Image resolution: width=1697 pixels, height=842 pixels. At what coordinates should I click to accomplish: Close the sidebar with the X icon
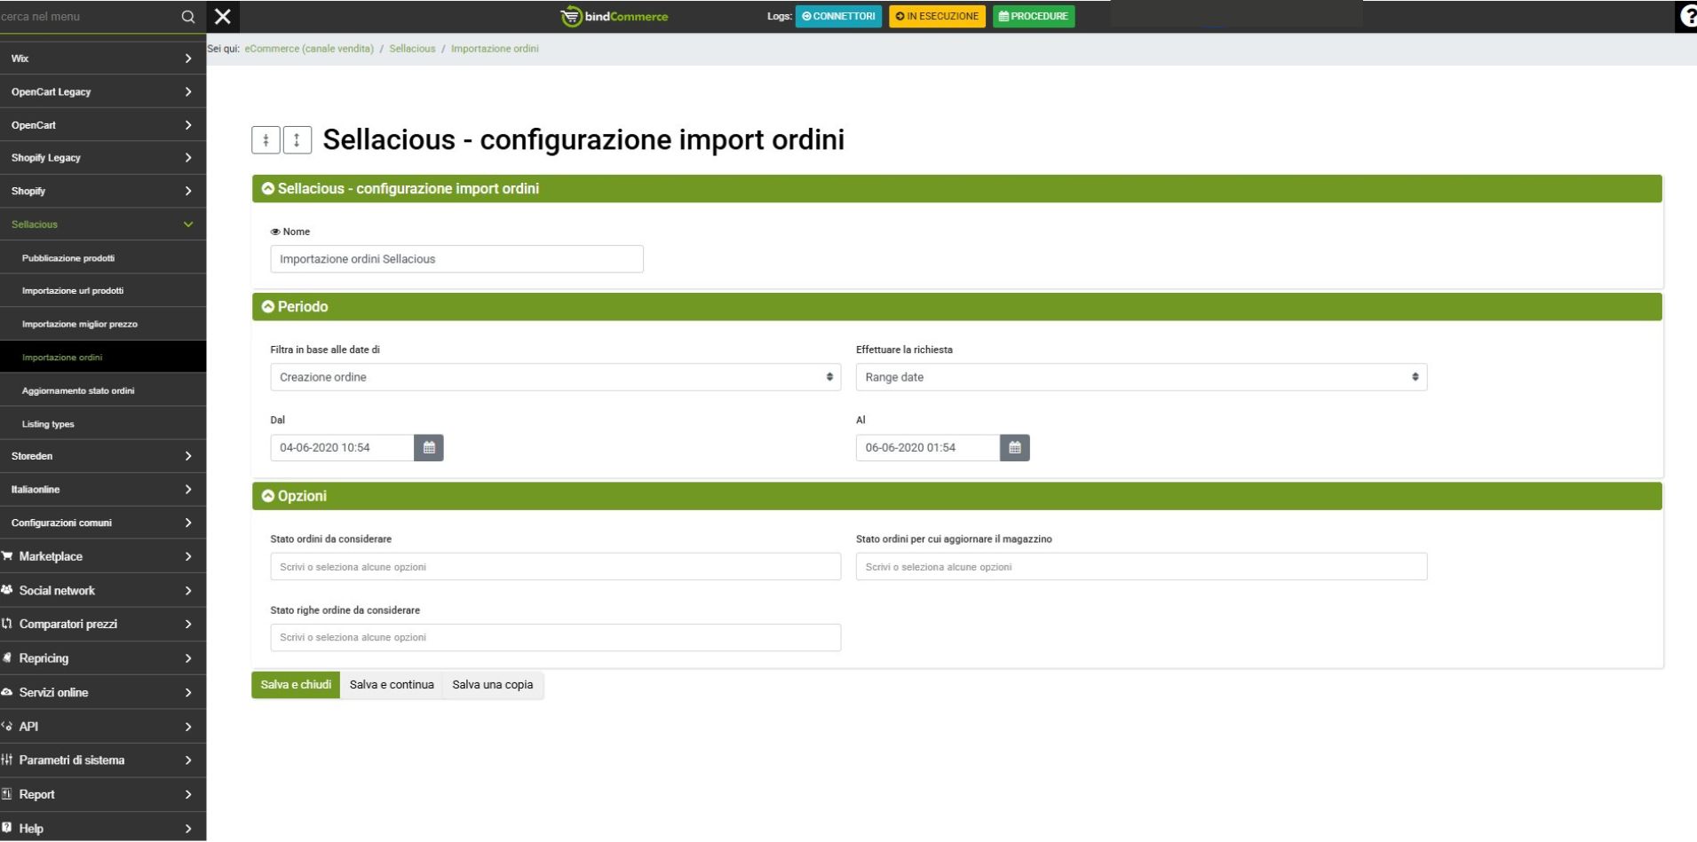(x=223, y=17)
